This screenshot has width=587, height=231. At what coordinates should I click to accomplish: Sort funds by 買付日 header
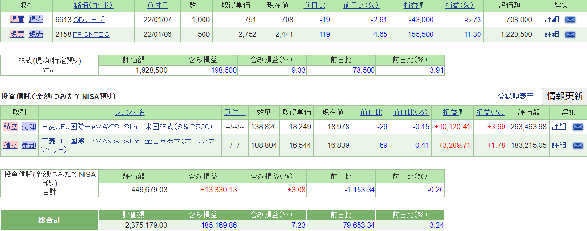[x=235, y=113]
